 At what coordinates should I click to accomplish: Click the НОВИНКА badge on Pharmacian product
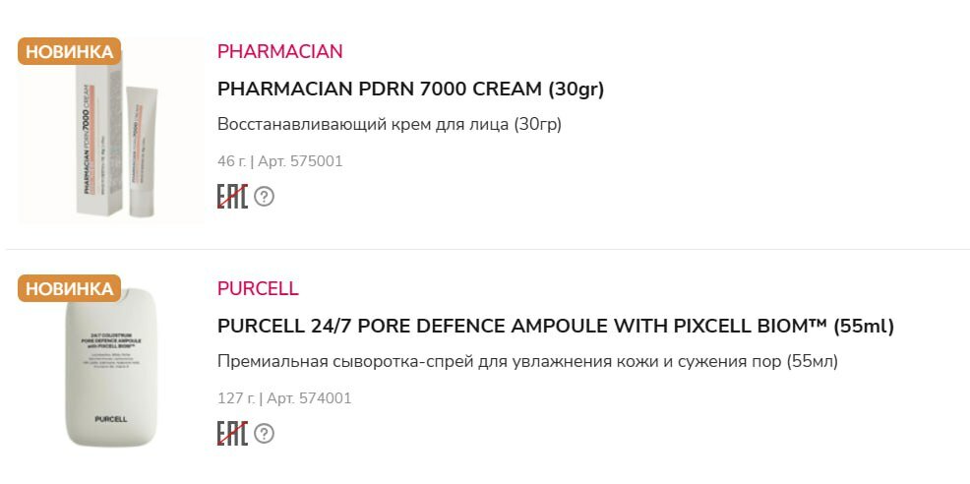(x=69, y=51)
